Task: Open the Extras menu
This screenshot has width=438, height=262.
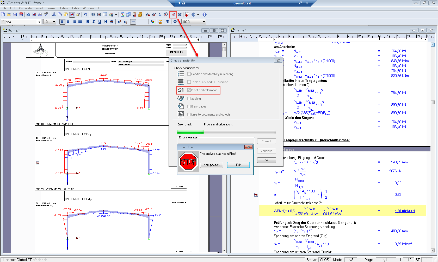Action: pos(64,8)
